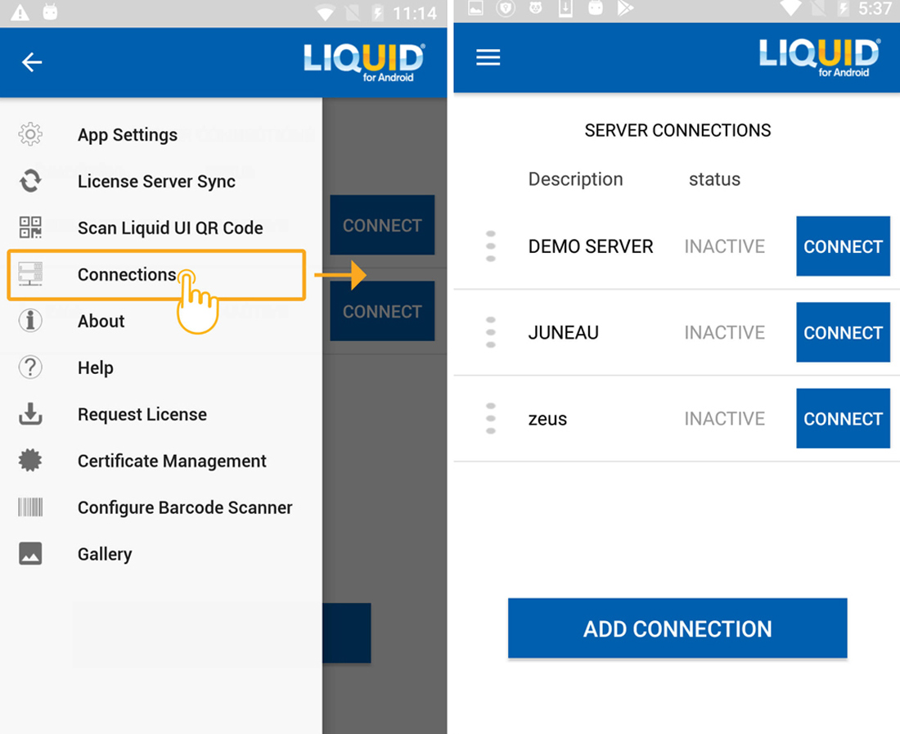
Task: Connect to DEMO SERVER
Action: click(843, 246)
